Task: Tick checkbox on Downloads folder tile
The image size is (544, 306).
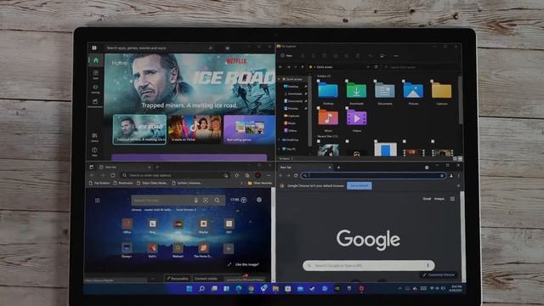Action: tap(347, 82)
